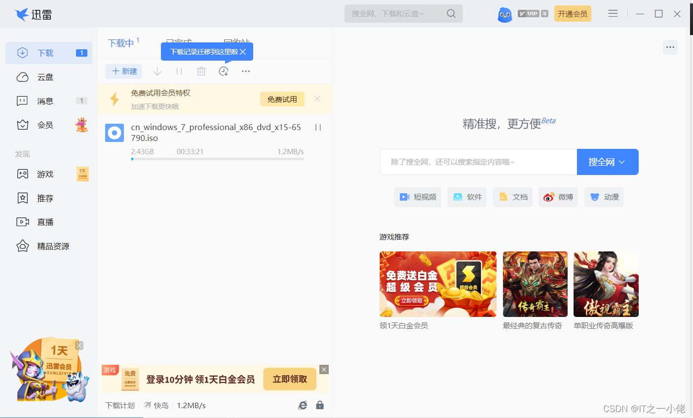Open the 傲视霸主 game thumbnail
This screenshot has width=693, height=418.
point(606,284)
